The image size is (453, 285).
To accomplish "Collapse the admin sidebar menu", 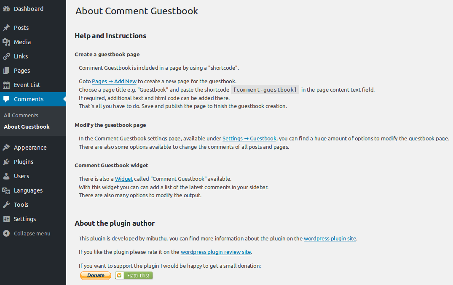I will pos(27,233).
